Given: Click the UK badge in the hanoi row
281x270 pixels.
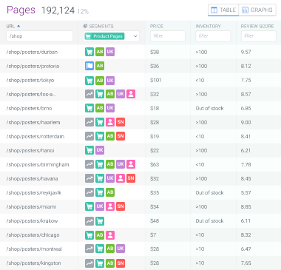Looking at the screenshot, I should tap(100, 150).
